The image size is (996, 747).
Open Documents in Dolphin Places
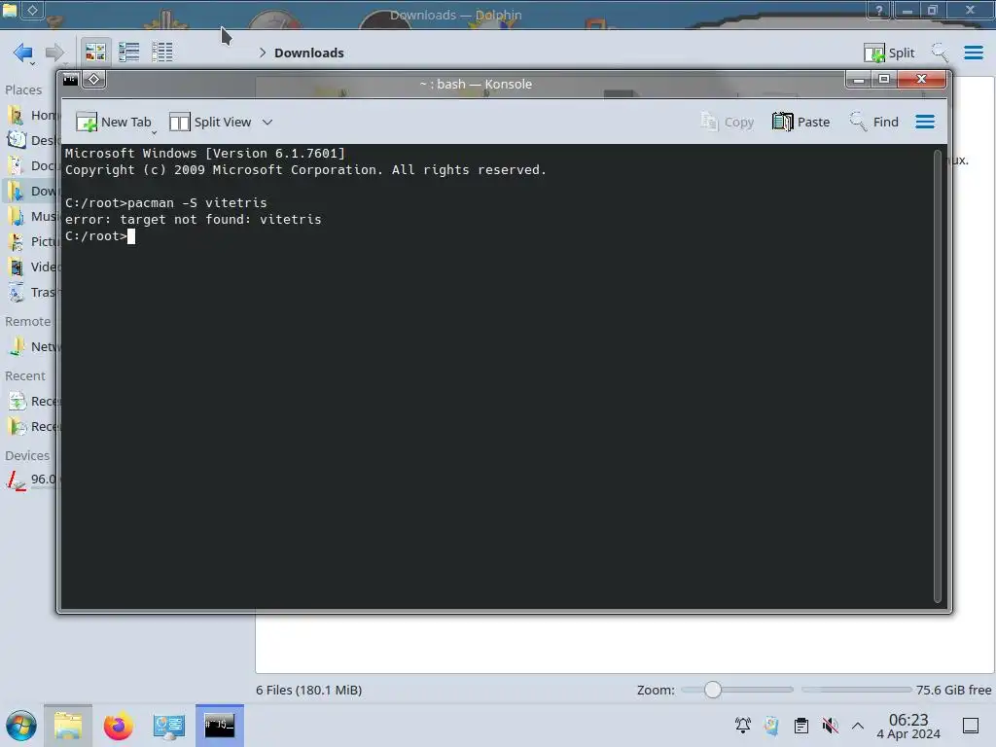pyautogui.click(x=30, y=165)
